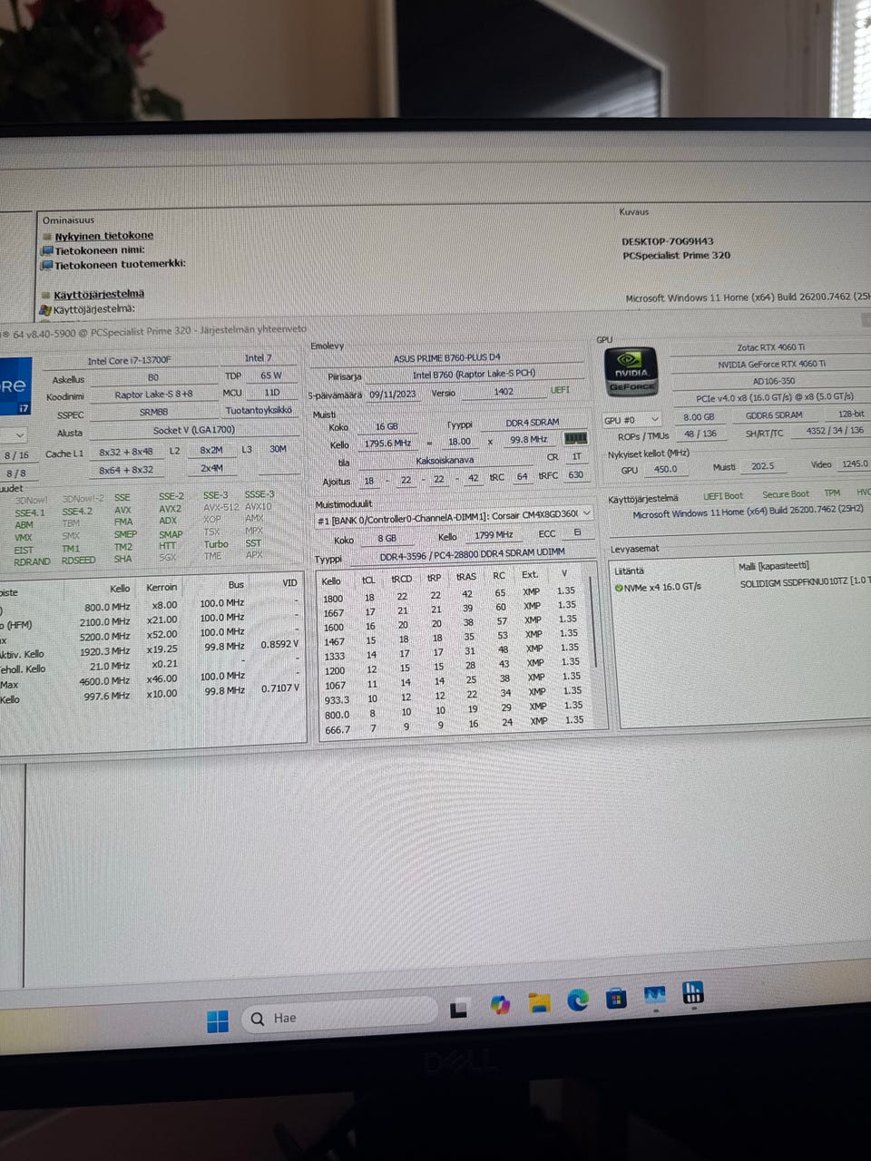Viewport: 871px width, 1161px height.
Task: Click the 5200.0 MHz clock value
Action: click(x=105, y=637)
